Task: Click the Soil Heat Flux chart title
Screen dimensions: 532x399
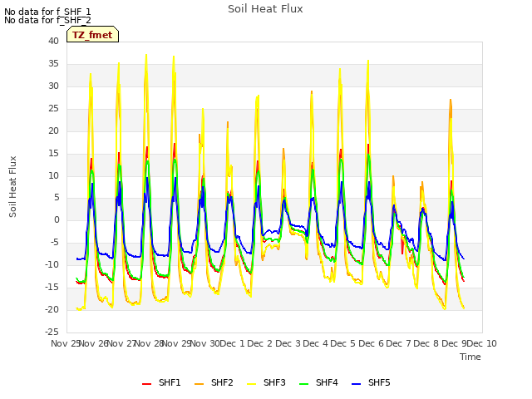Action: pyautogui.click(x=265, y=9)
